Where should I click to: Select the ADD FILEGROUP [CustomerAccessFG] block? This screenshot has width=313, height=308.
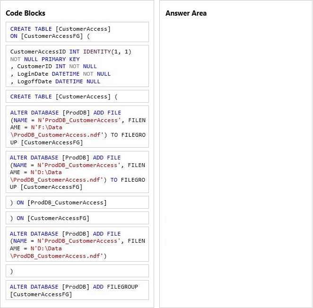coord(77,290)
